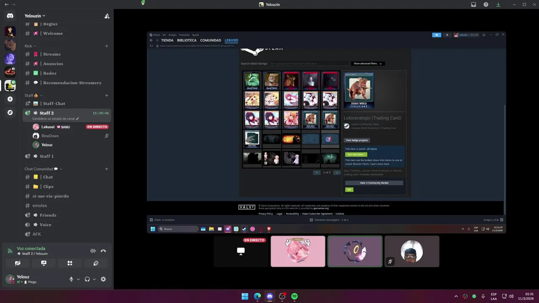
Task: Share your screen from voice panel
Action: [44, 263]
